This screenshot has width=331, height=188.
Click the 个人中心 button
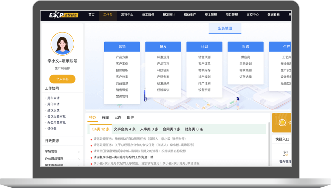tap(62, 79)
